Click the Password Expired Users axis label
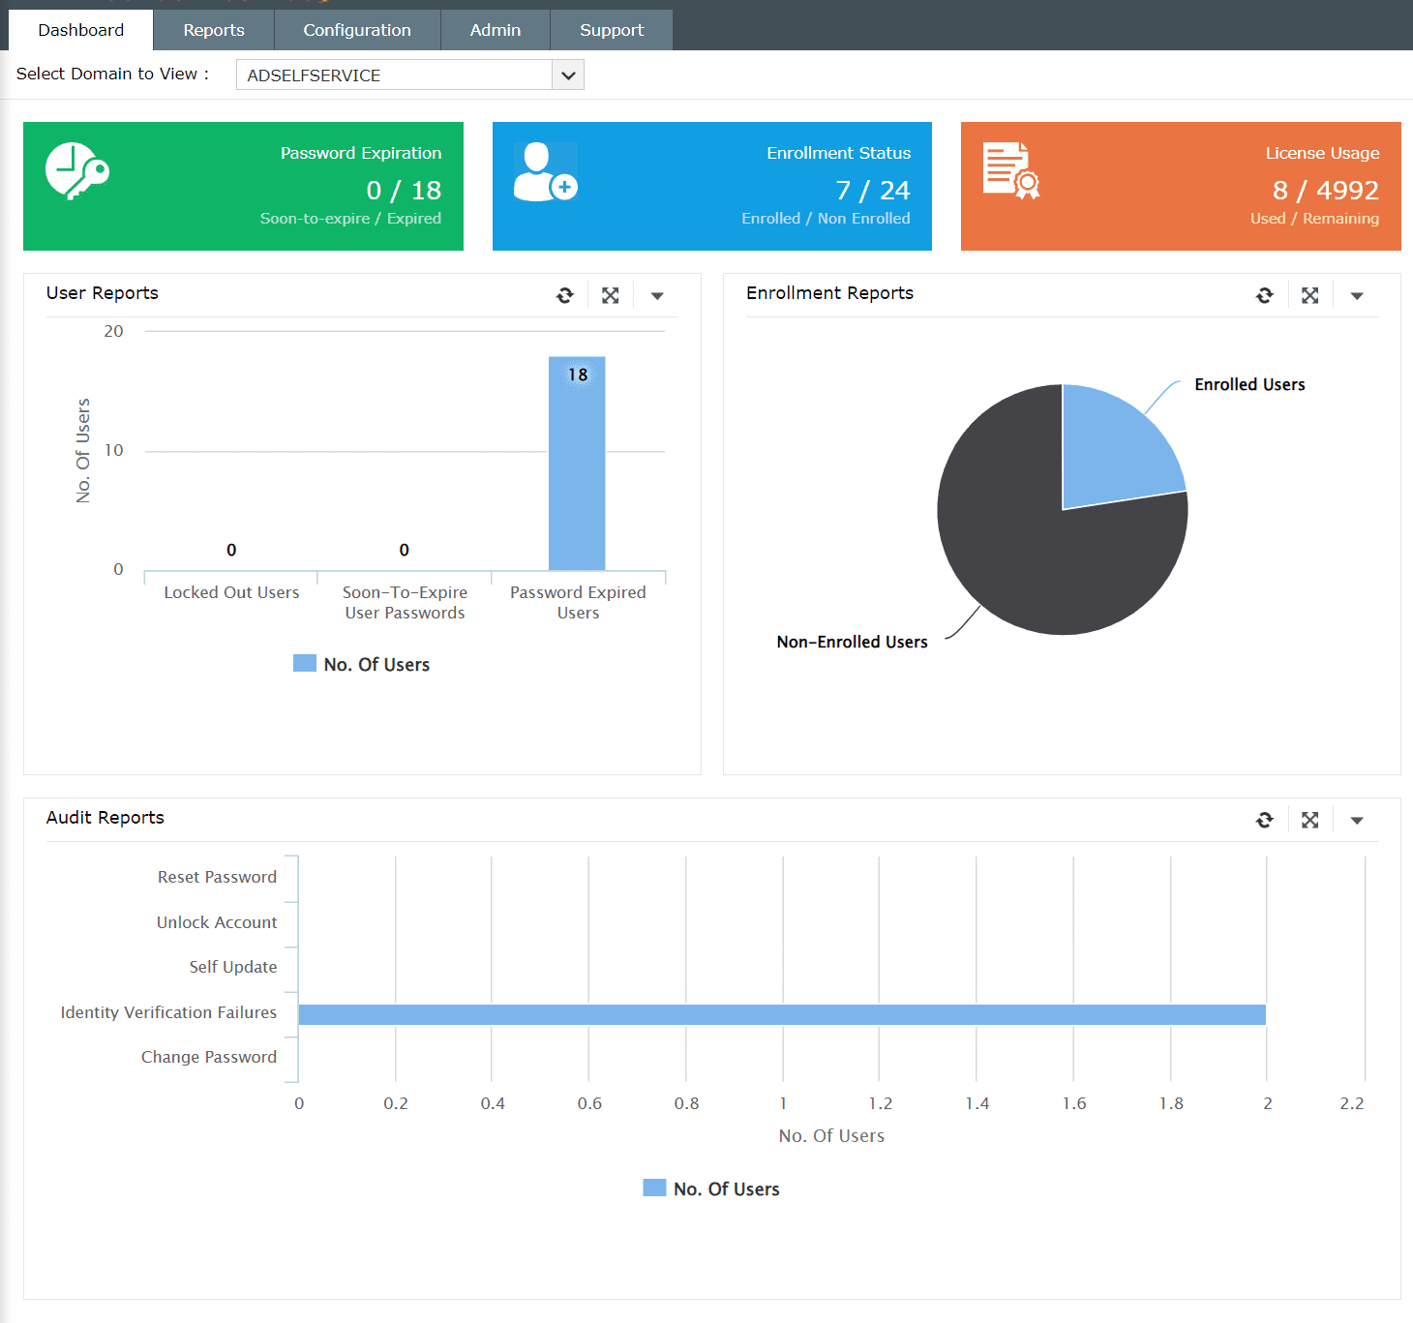 click(x=578, y=602)
